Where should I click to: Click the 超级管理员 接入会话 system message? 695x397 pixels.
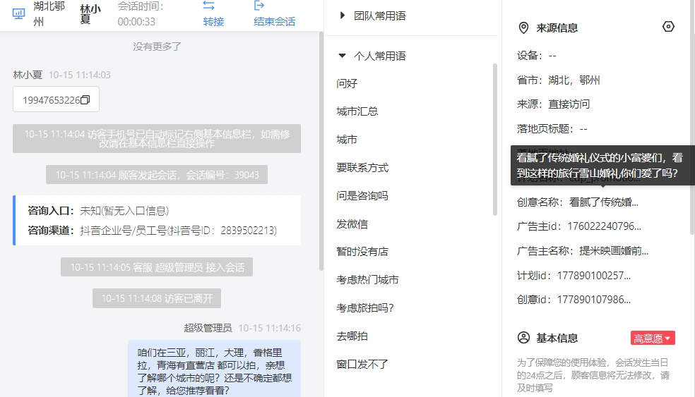(157, 267)
